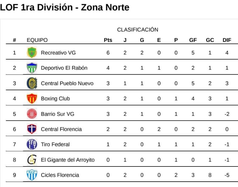Image resolution: width=238 pixels, height=187 pixels.
Task: Click the Barrio Sur VG crest
Action: [x=32, y=114]
